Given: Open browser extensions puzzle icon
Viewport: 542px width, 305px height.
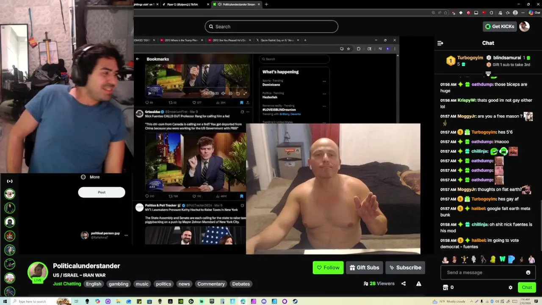Looking at the screenshot, I should (x=491, y=13).
